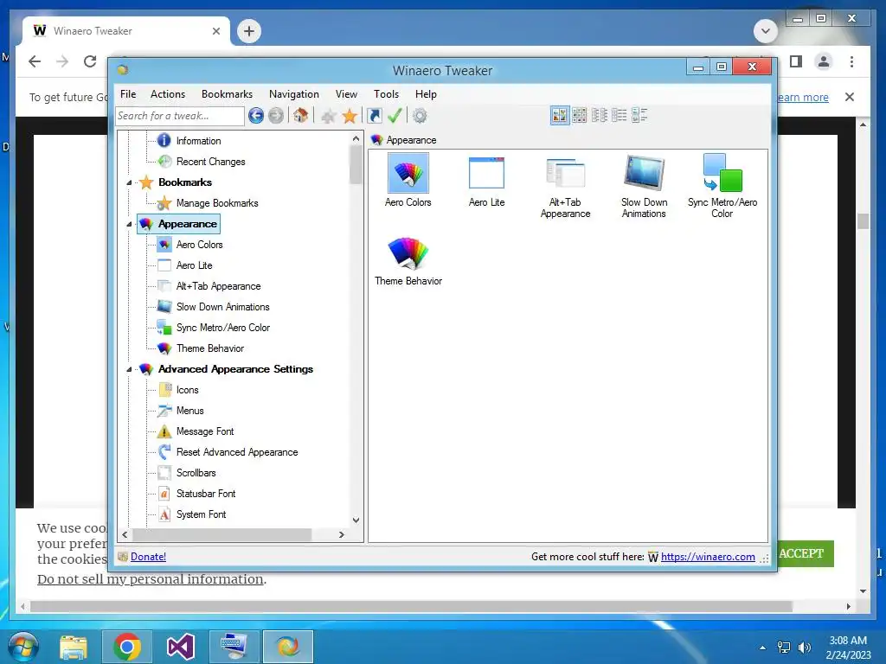Open the Navigation menu
This screenshot has height=664, width=886.
click(x=294, y=94)
